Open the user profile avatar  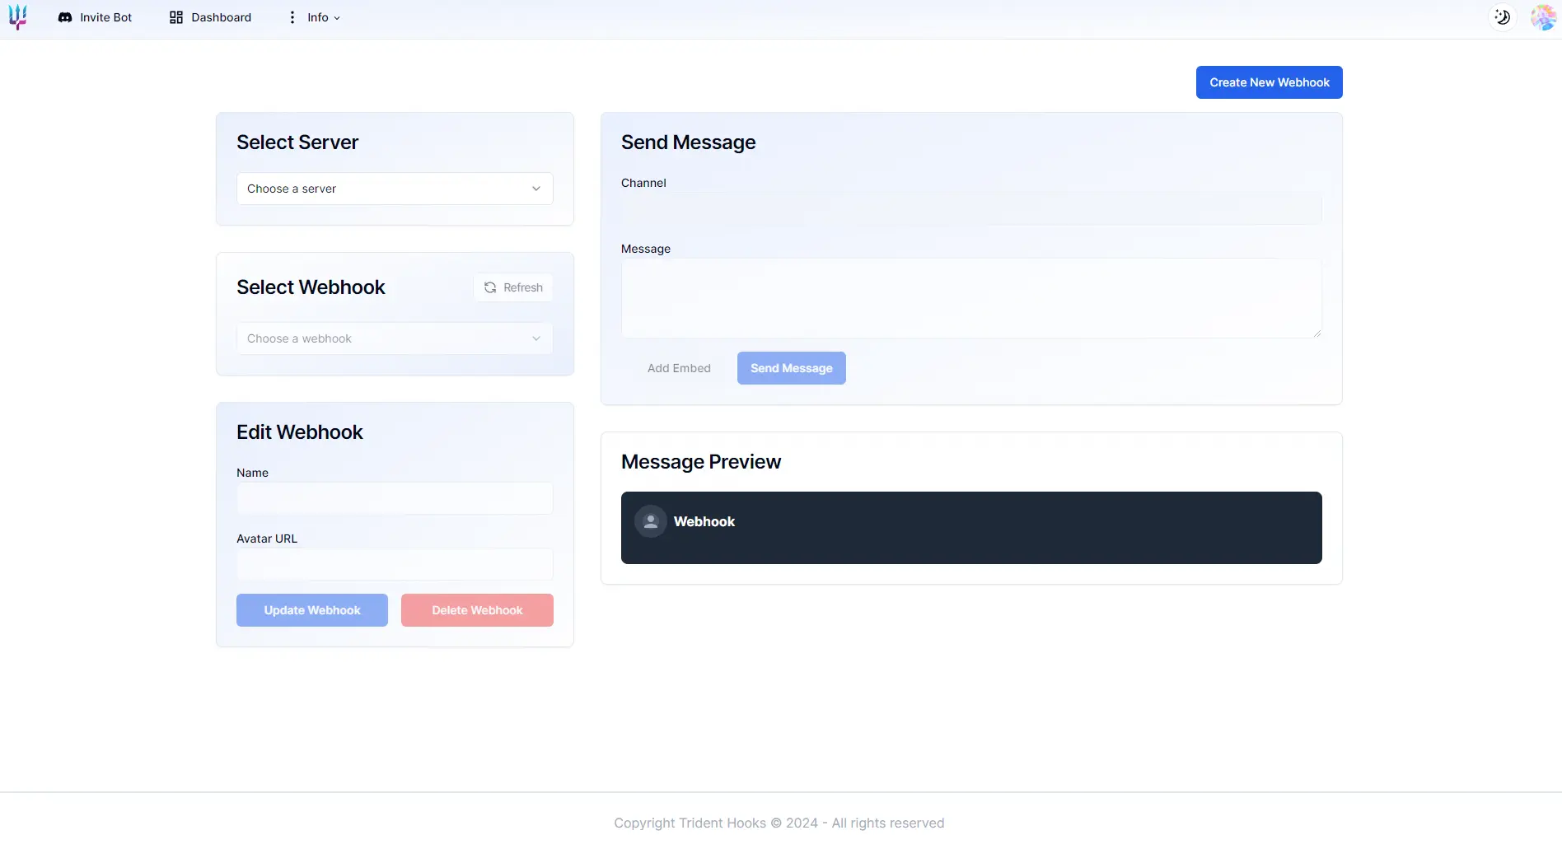coord(1542,17)
